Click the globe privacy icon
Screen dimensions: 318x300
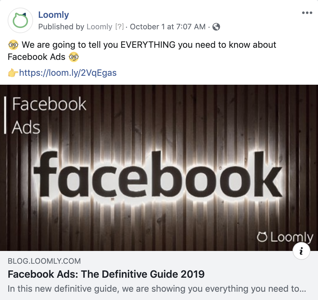tap(217, 27)
